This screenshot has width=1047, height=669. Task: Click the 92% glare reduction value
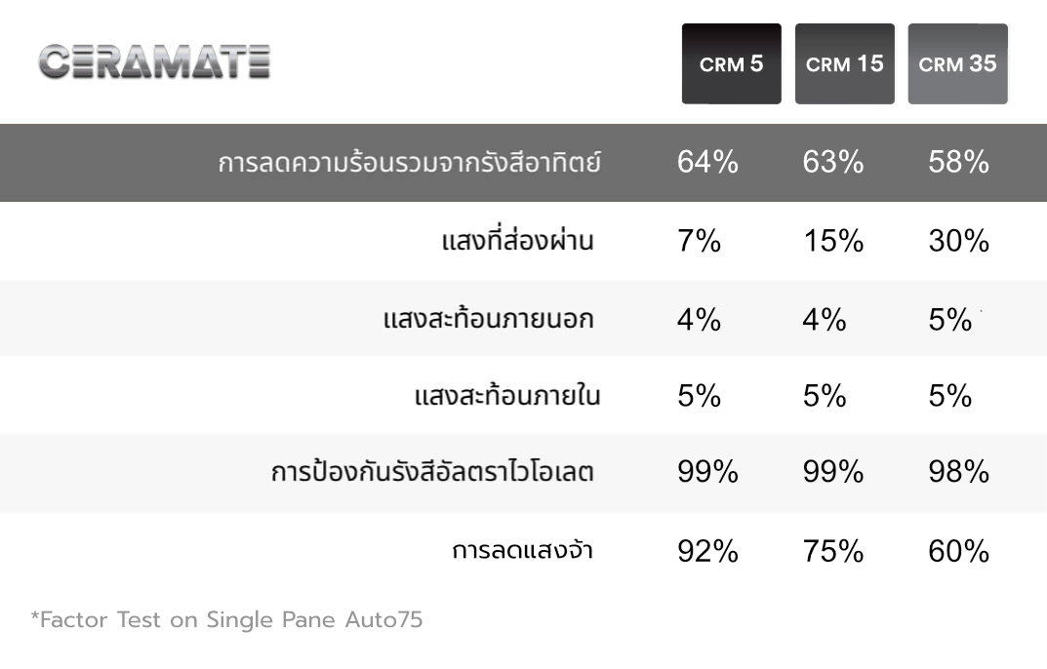(707, 551)
